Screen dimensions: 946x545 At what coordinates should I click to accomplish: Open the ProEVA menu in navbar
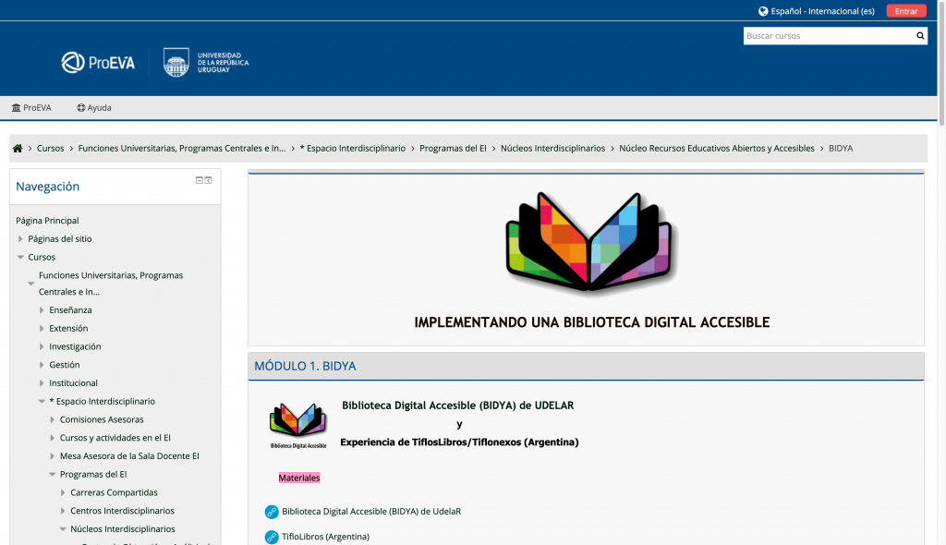point(31,108)
